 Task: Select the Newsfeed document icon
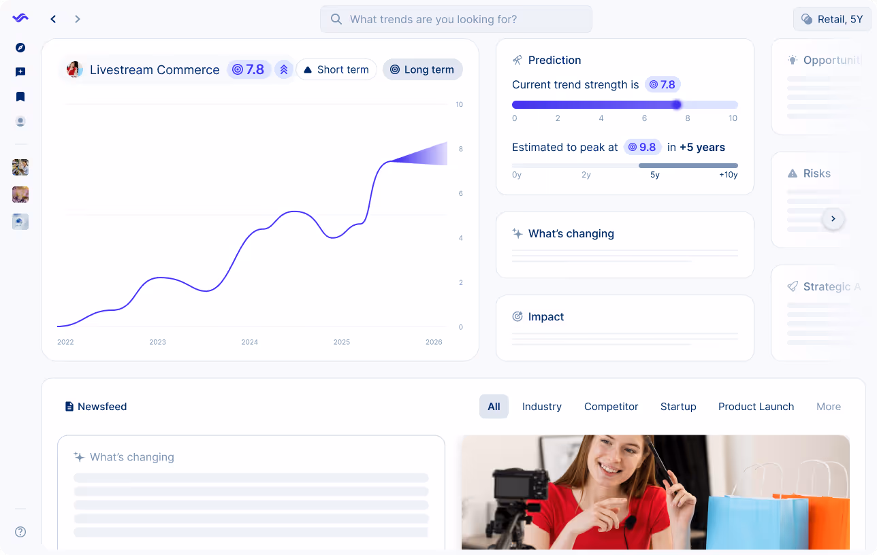[69, 406]
